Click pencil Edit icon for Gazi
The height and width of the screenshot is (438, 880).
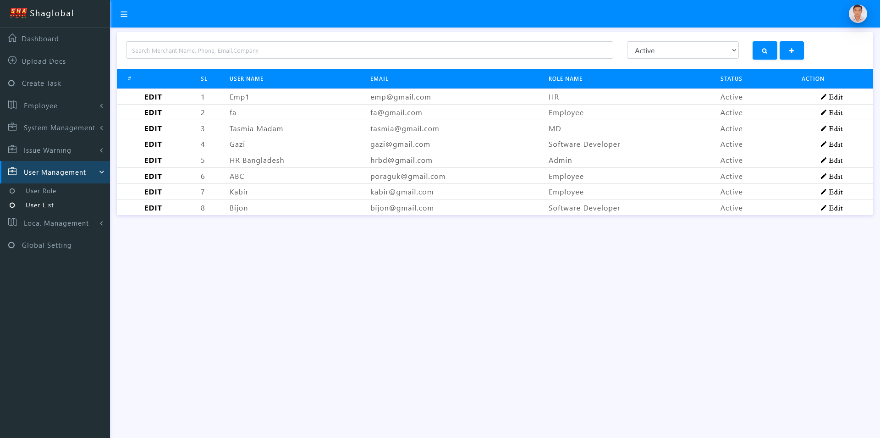coord(824,144)
